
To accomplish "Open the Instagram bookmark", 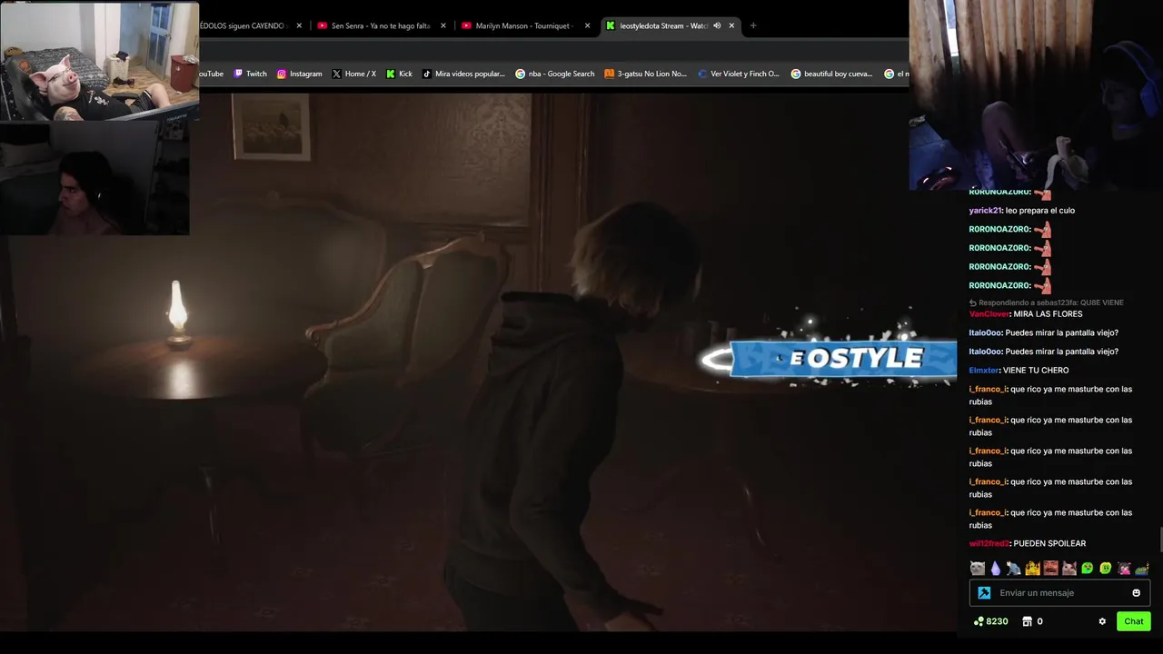I will 299,74.
